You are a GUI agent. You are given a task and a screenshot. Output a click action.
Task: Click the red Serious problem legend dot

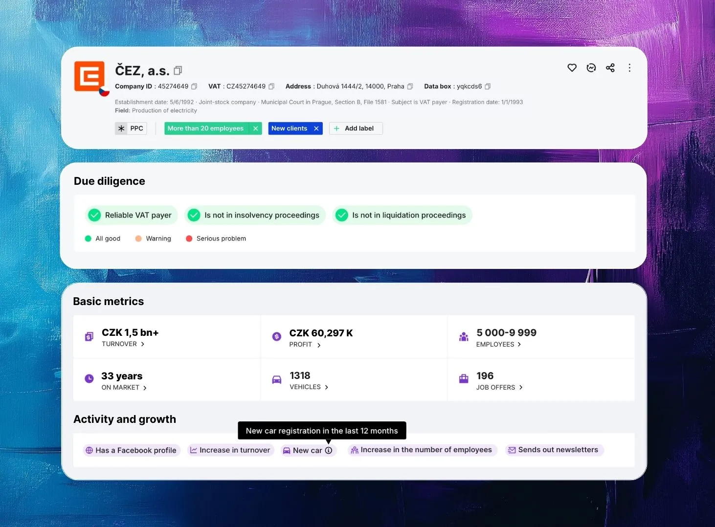tap(189, 239)
